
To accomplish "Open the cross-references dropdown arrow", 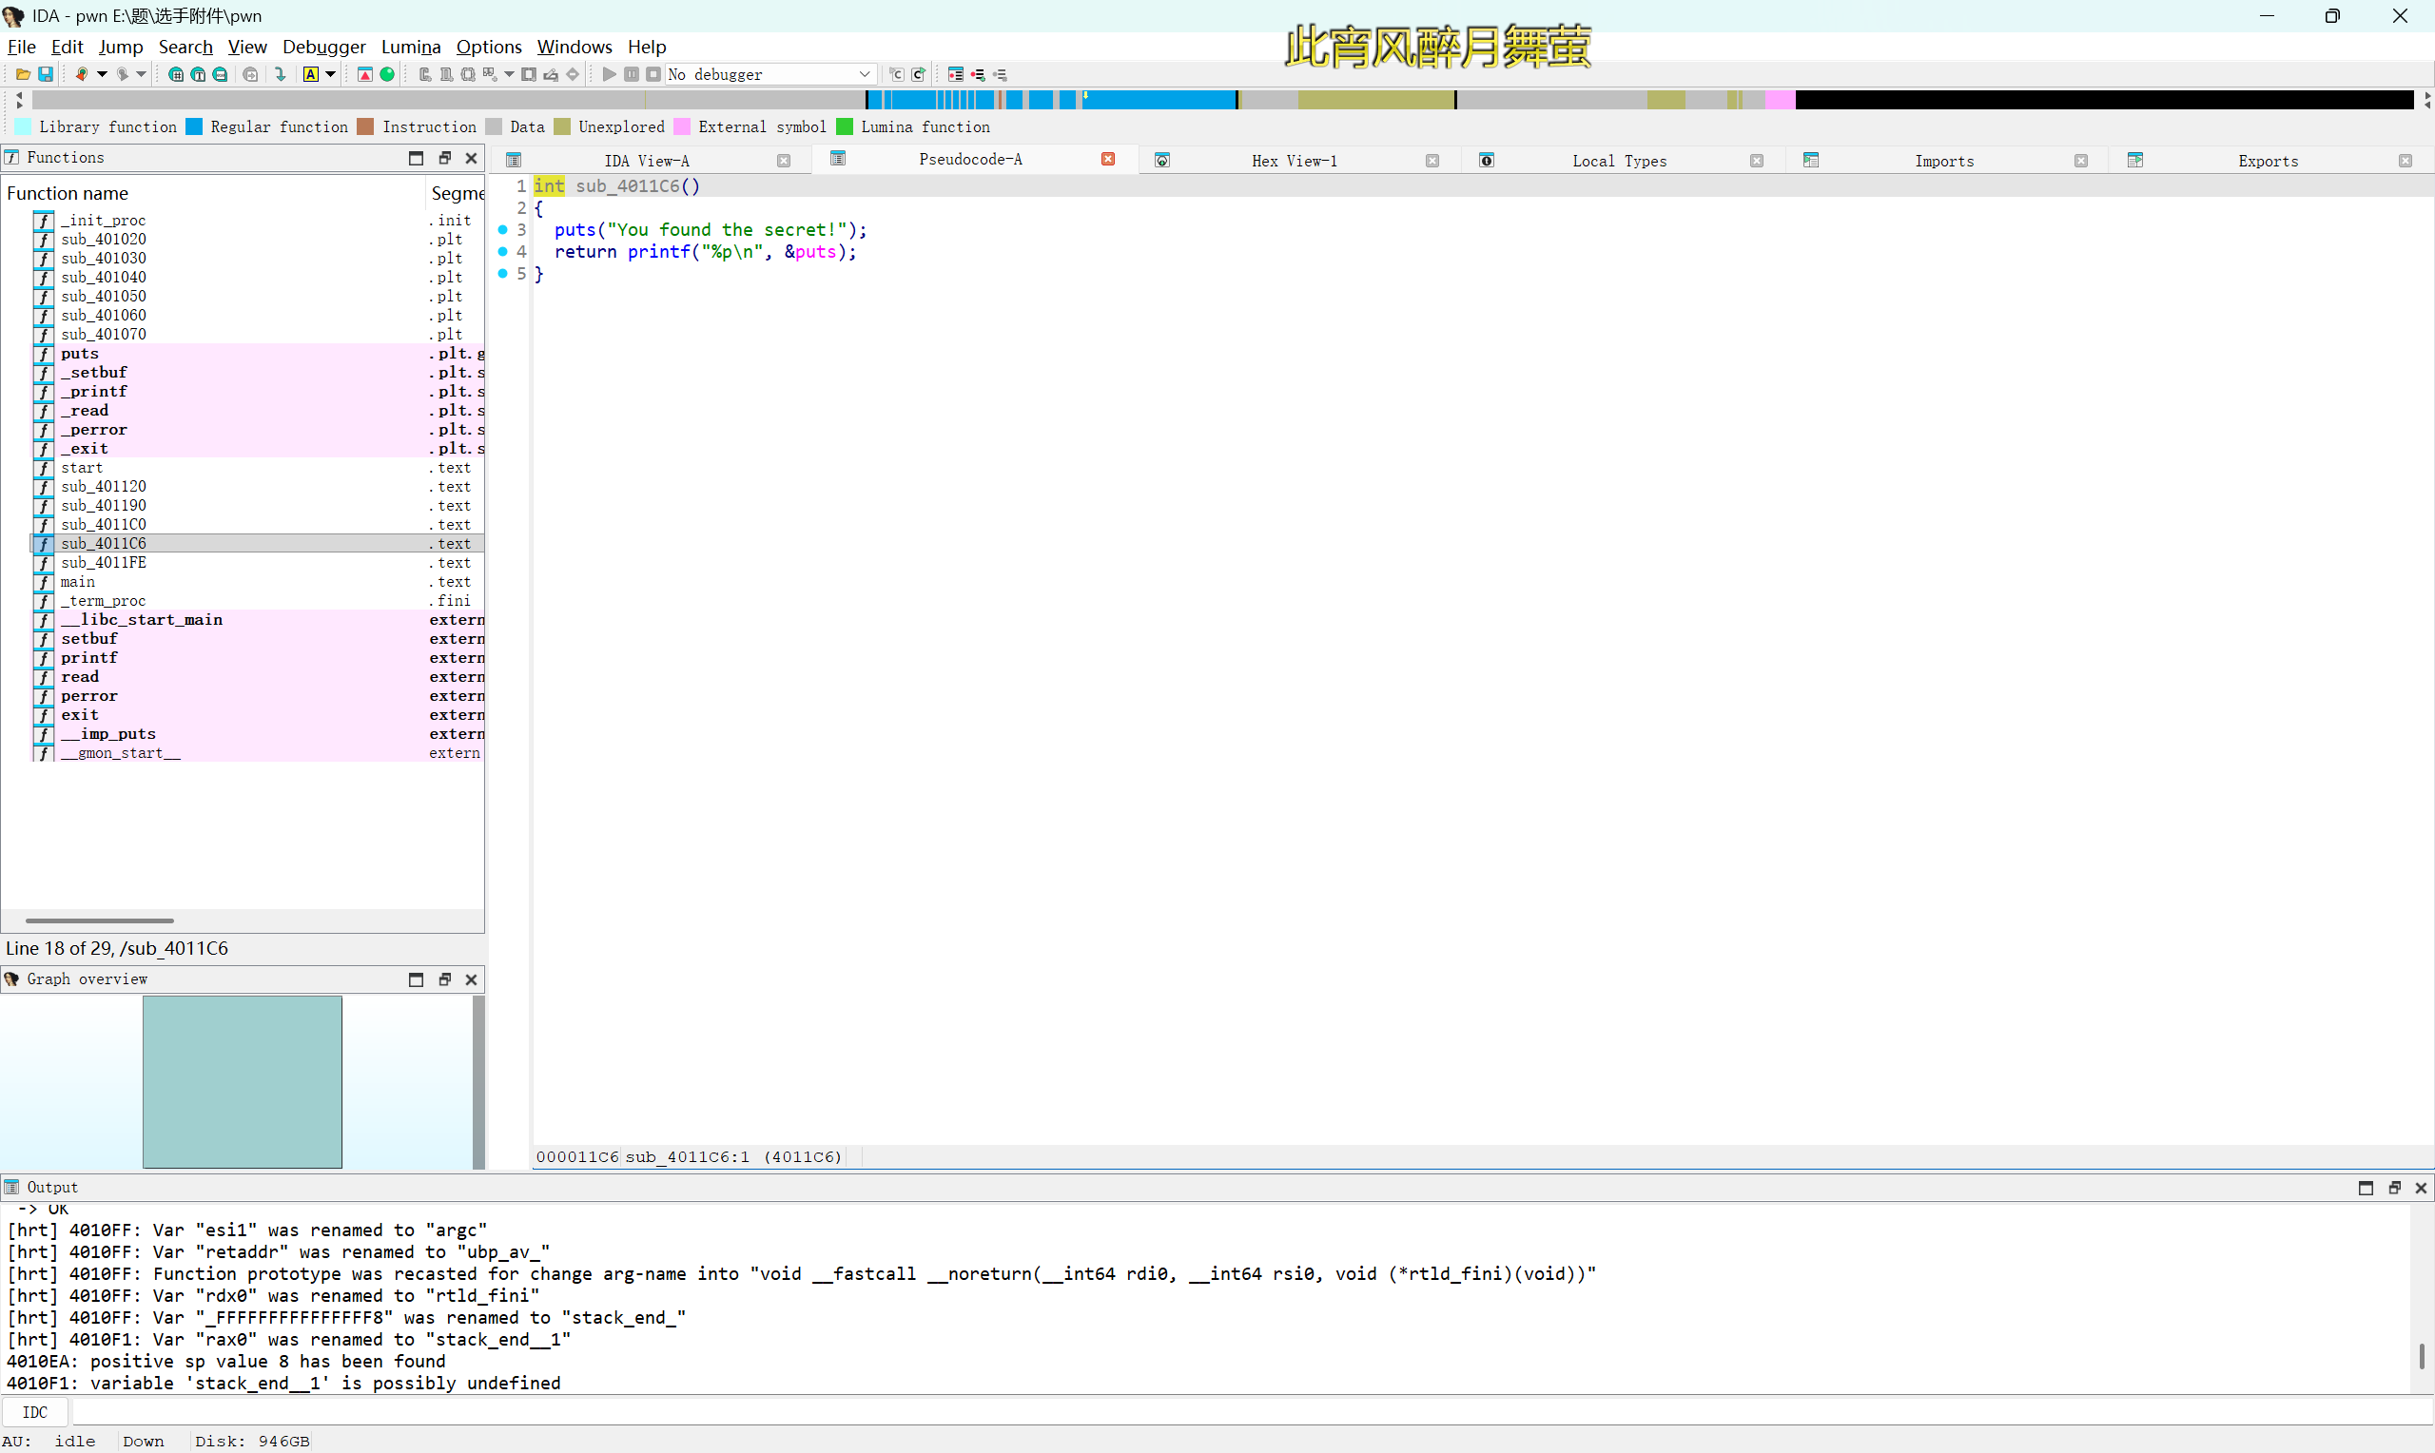I will pos(508,73).
